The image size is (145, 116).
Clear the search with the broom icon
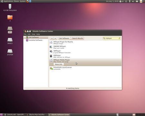click(x=119, y=38)
